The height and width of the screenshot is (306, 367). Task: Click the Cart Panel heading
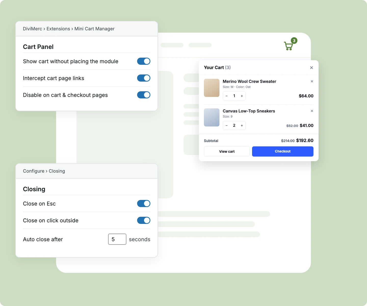tap(38, 47)
